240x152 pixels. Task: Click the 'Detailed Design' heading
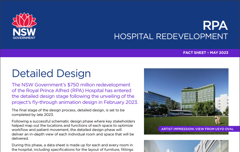[x=51, y=73]
